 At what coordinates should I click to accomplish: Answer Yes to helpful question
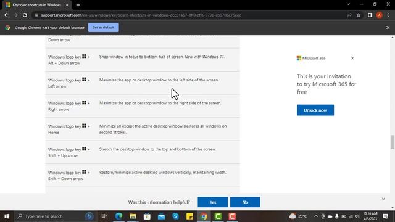click(213, 202)
